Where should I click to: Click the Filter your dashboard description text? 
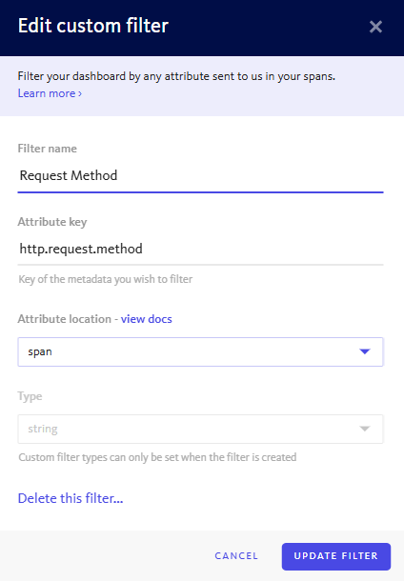point(176,76)
